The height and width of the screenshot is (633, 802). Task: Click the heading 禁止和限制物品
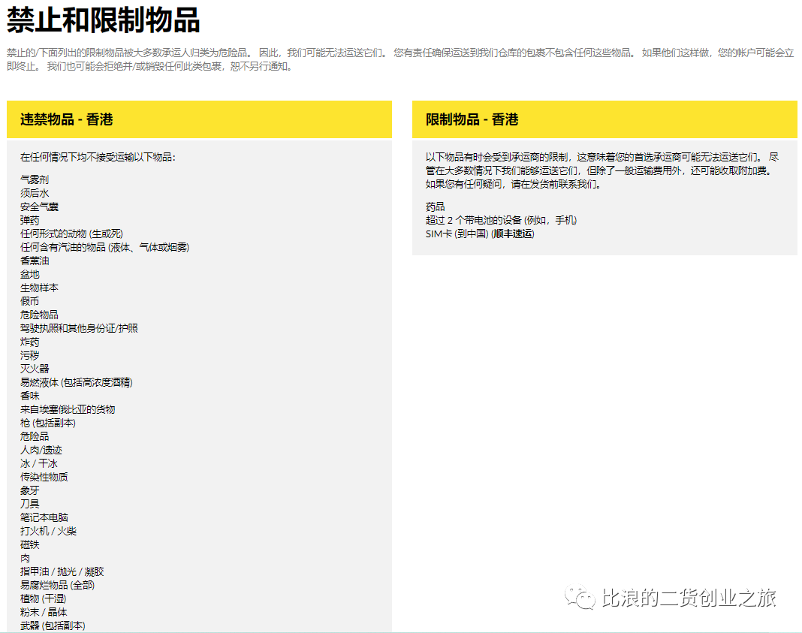103,20
